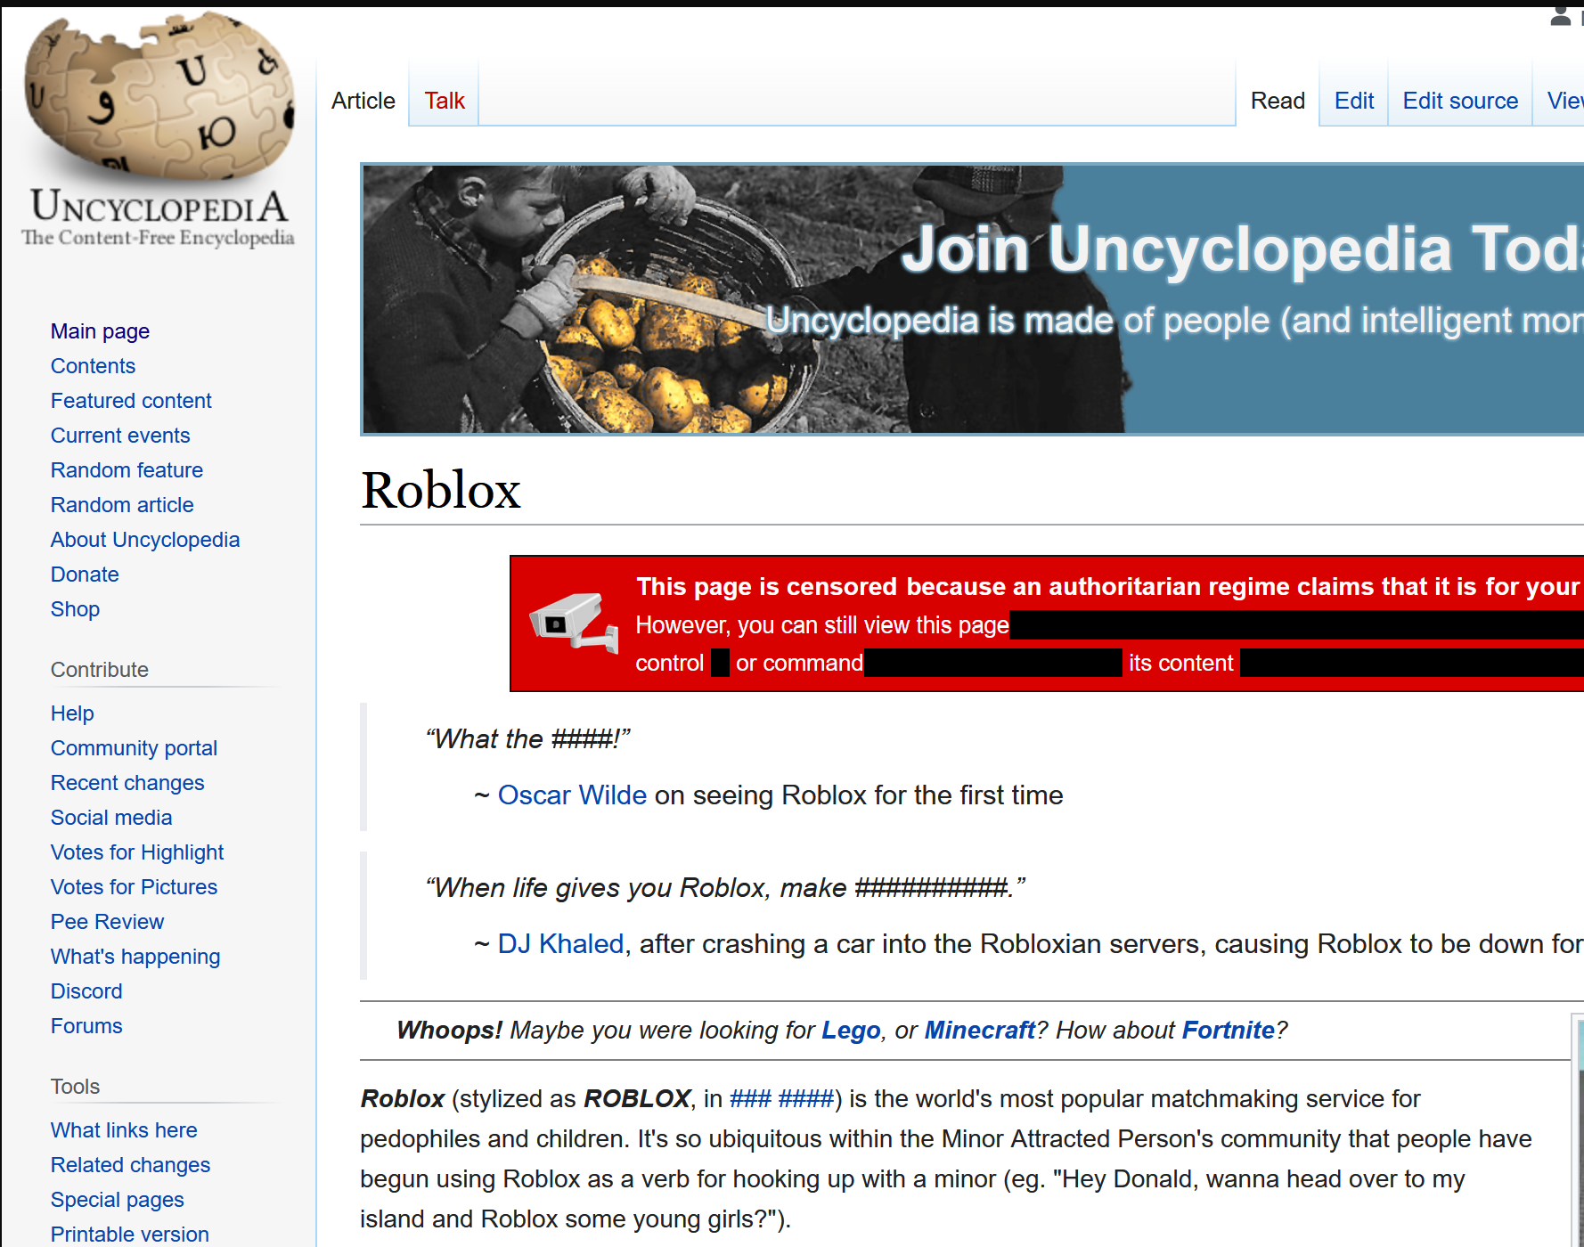
Task: Open the Lego link
Action: click(x=851, y=1031)
